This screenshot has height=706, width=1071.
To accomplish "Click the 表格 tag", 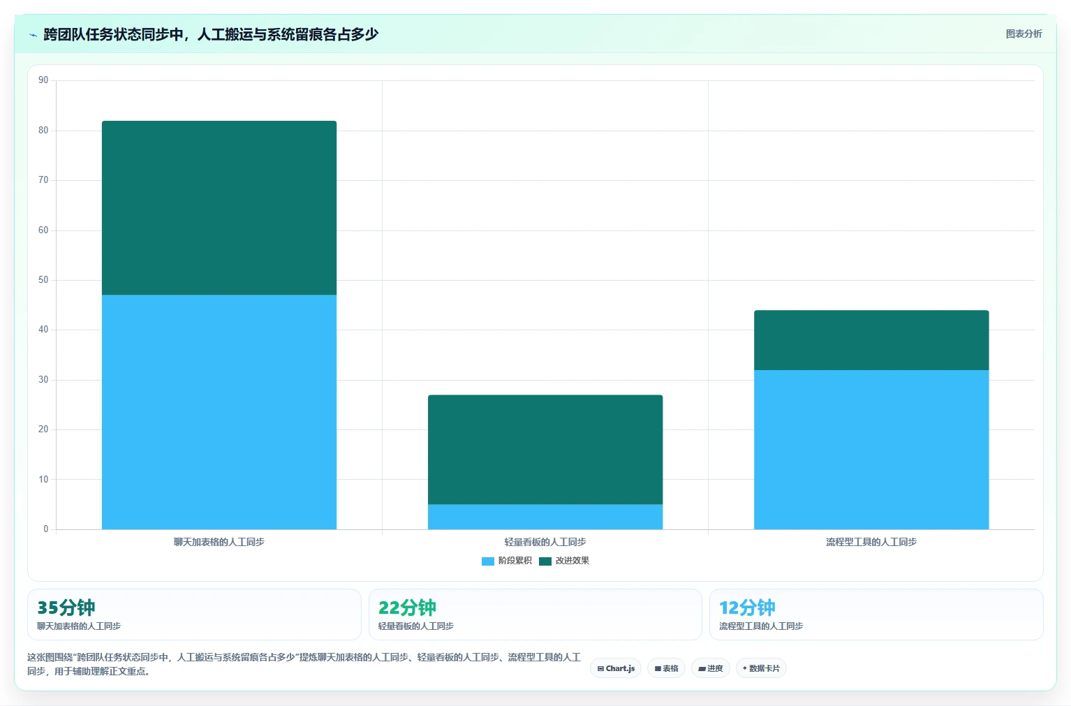I will pyautogui.click(x=666, y=668).
